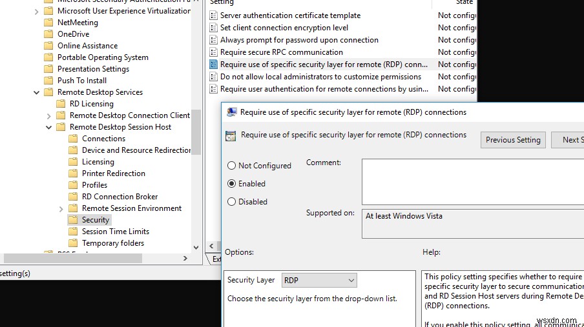
Task: Expand the Remote Desktop Connection Client node
Action: click(x=49, y=115)
